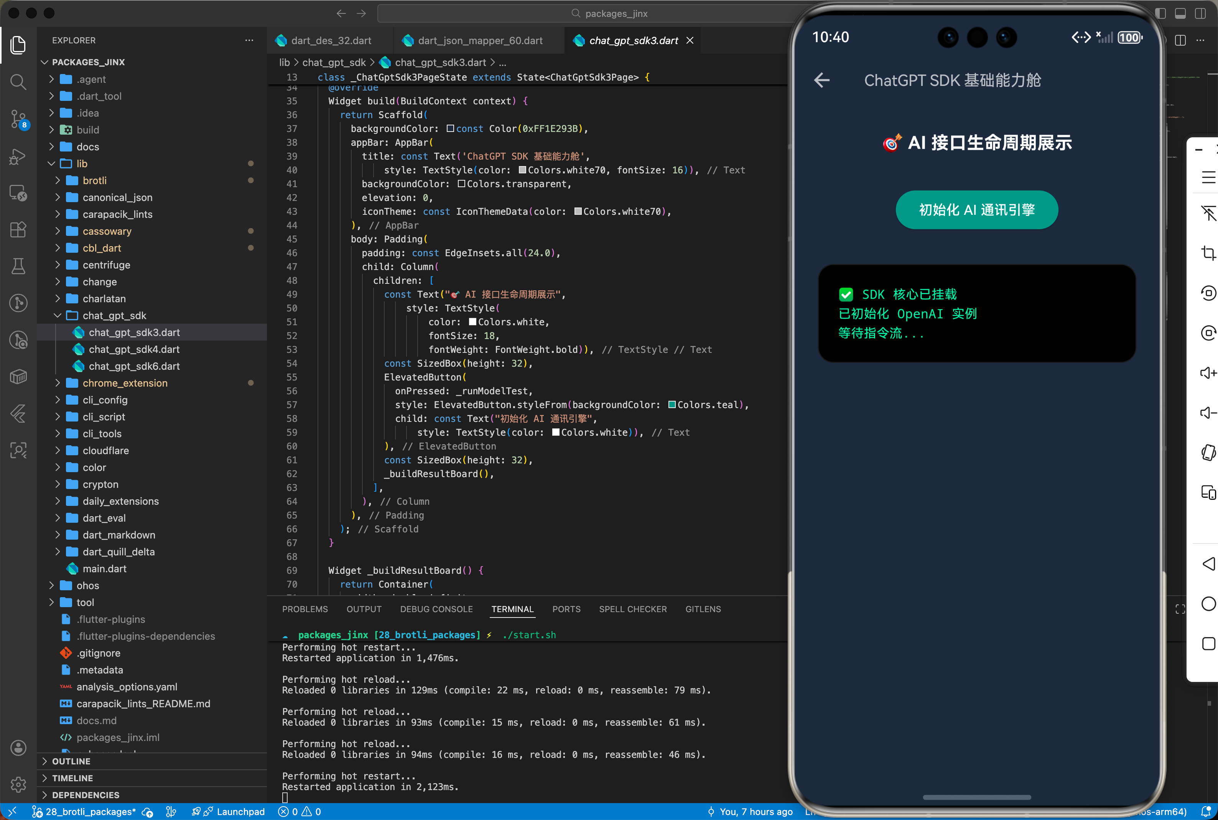Image resolution: width=1218 pixels, height=820 pixels.
Task: Open the emulator hamburger menu
Action: pyautogui.click(x=1208, y=177)
